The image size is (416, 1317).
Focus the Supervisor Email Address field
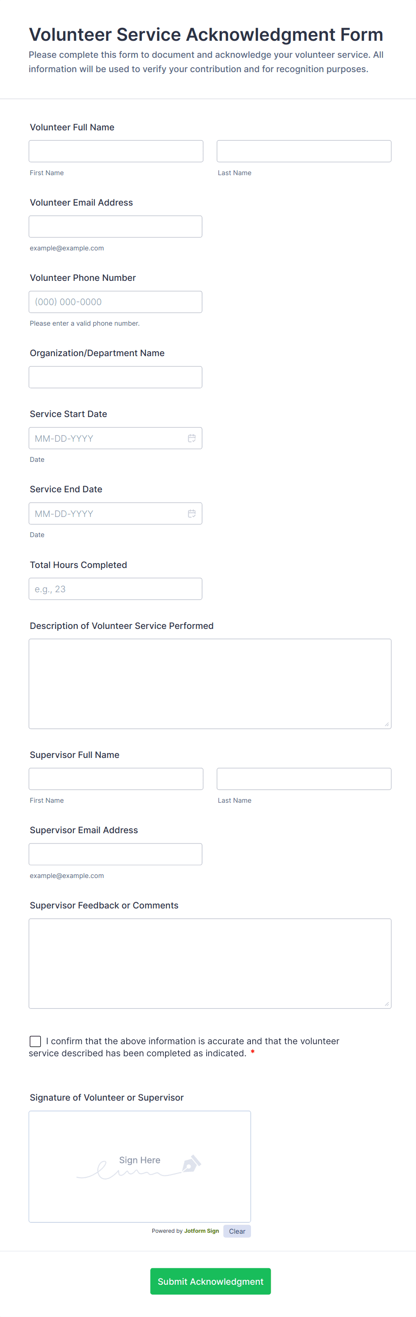(115, 854)
